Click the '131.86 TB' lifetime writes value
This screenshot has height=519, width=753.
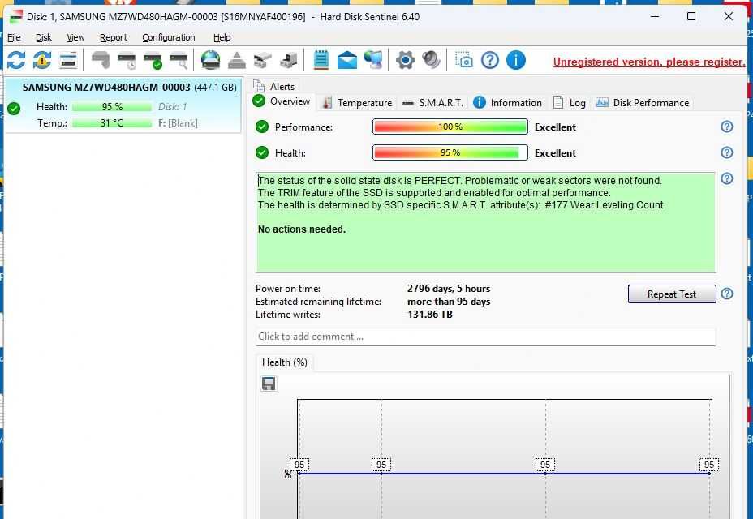point(430,315)
